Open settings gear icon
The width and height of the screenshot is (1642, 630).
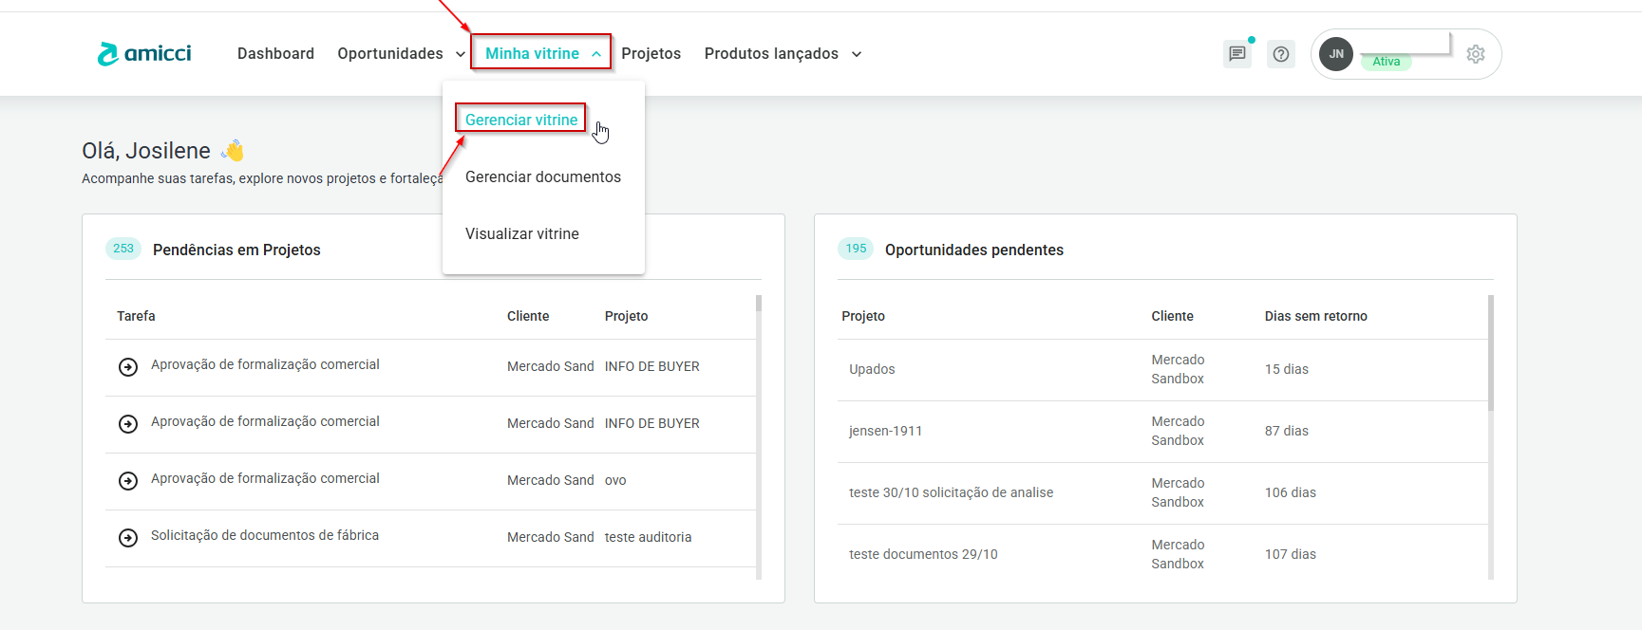[x=1475, y=54]
